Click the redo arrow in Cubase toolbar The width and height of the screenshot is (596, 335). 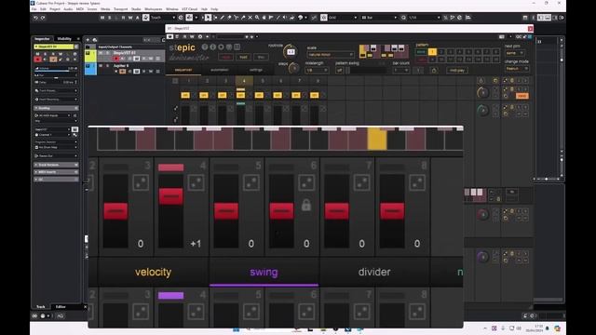(x=43, y=18)
